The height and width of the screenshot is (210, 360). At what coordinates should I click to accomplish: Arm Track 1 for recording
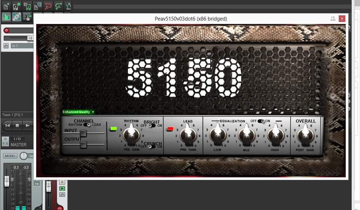pos(6,30)
